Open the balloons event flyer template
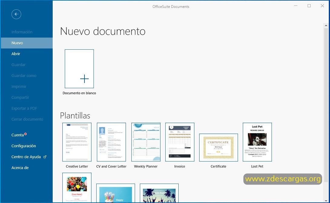330x203 pixels. pos(77,188)
